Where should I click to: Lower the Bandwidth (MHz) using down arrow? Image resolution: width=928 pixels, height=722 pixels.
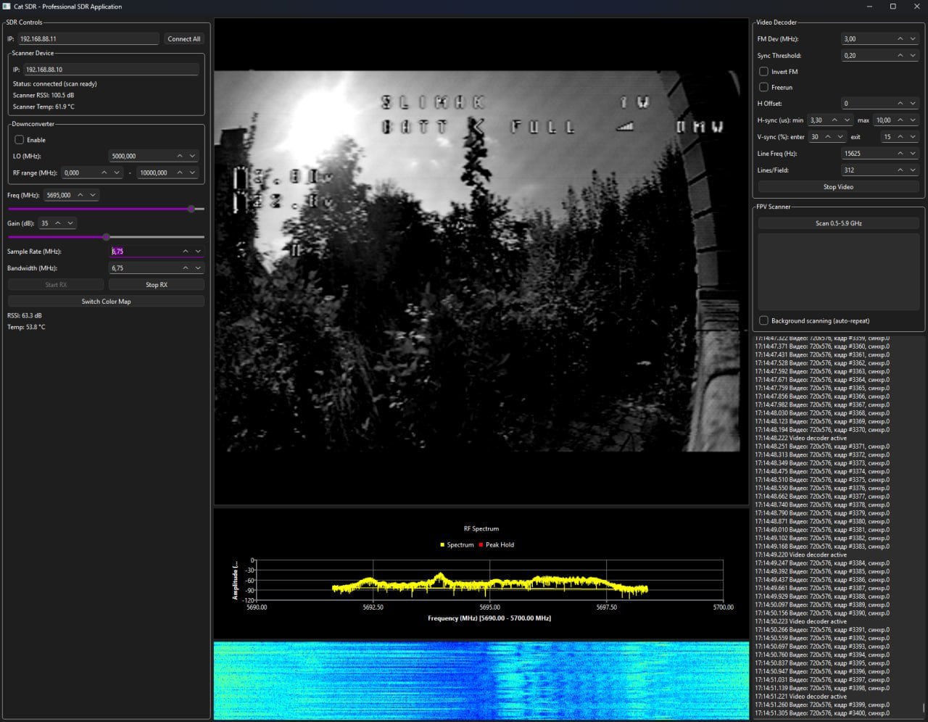click(x=198, y=268)
